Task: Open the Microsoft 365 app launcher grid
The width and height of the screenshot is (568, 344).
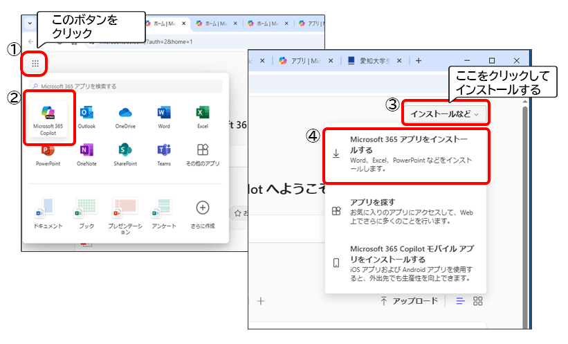Action: point(35,64)
